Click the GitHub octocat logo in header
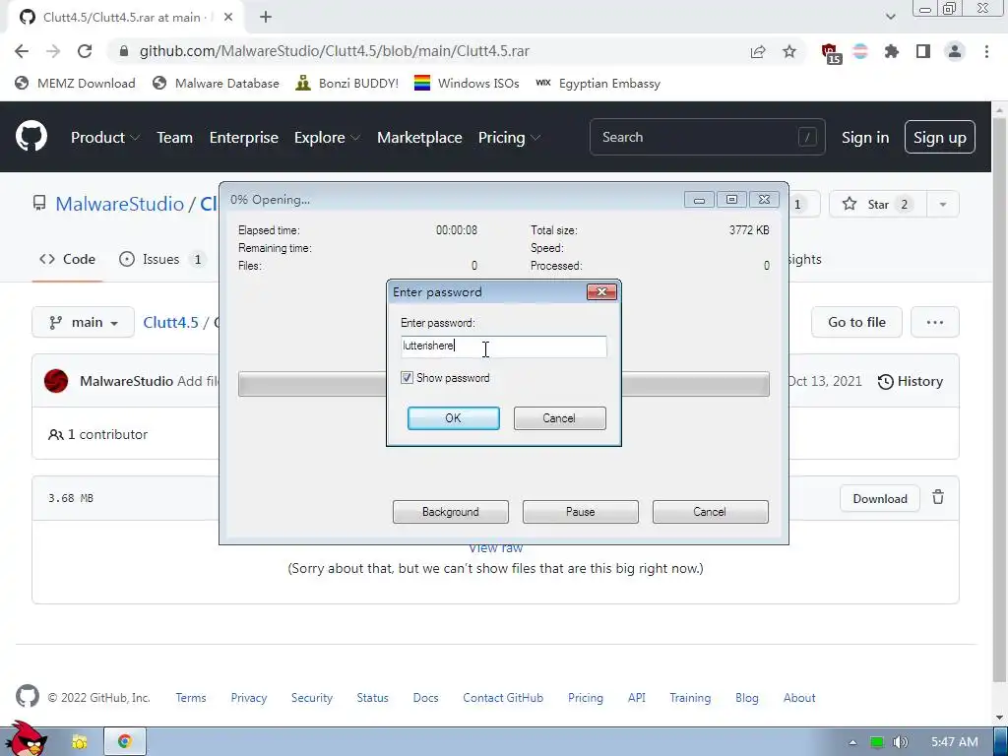Screen dimensions: 1008x756 point(31,136)
